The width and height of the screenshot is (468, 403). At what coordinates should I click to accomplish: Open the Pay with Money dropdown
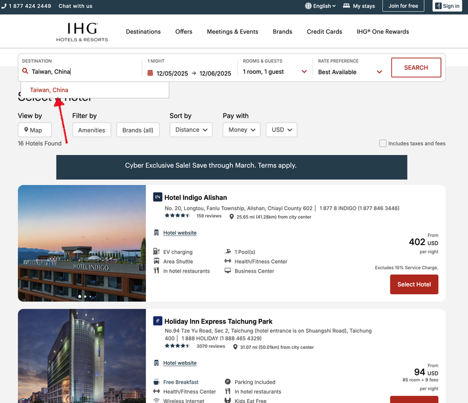tap(241, 130)
